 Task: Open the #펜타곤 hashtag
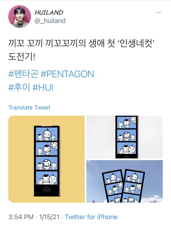point(24,74)
